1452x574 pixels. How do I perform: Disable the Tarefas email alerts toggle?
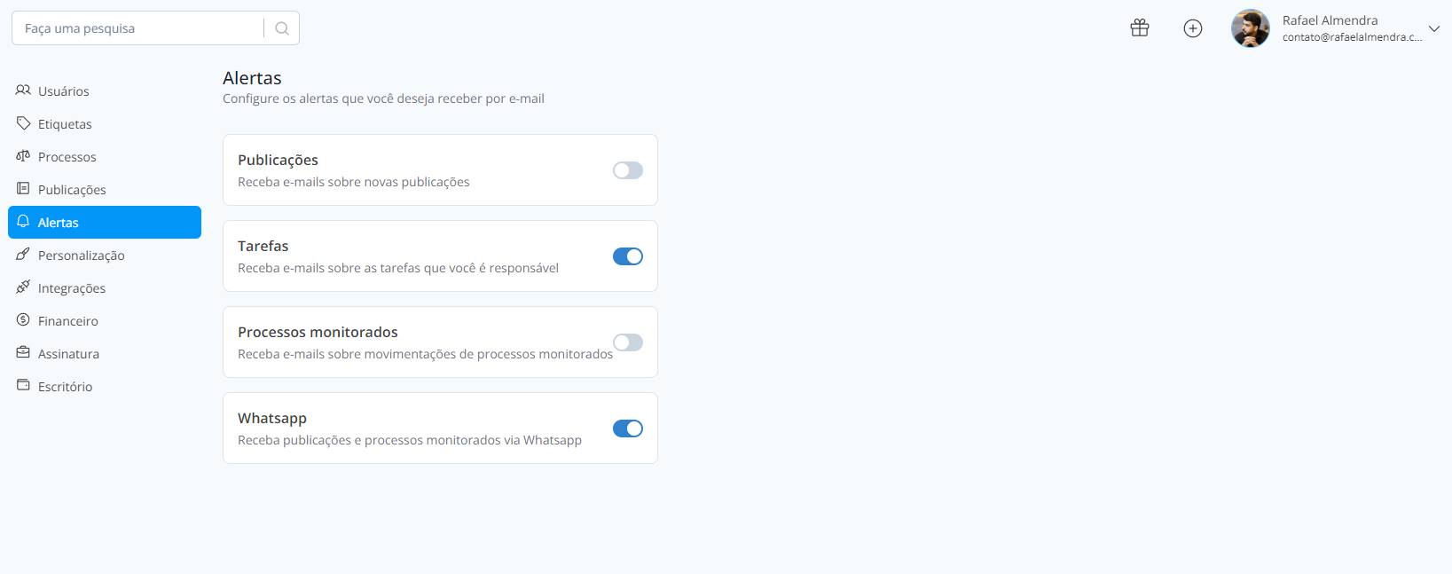tap(628, 256)
